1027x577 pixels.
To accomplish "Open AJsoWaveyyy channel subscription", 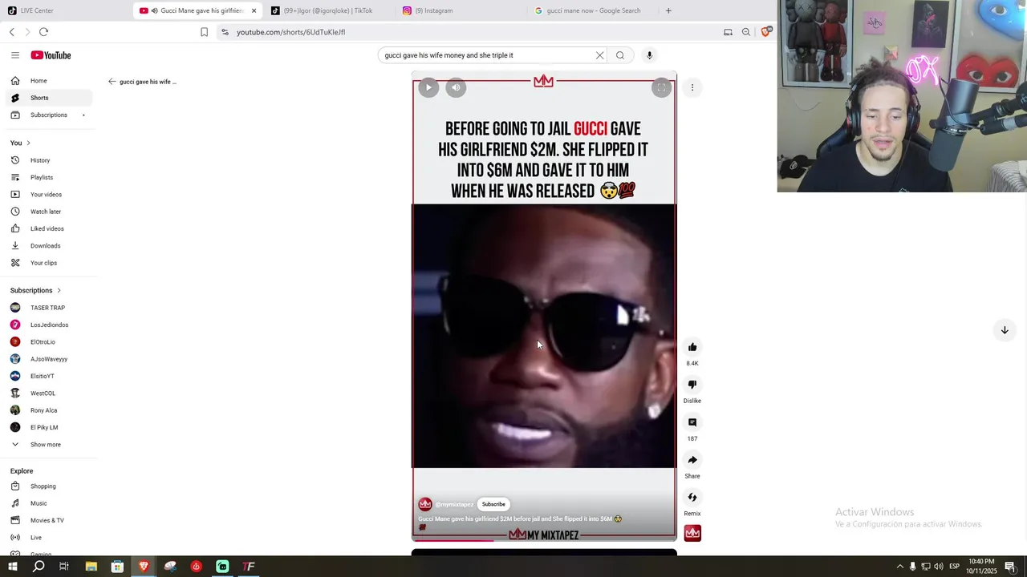I will 49,359.
